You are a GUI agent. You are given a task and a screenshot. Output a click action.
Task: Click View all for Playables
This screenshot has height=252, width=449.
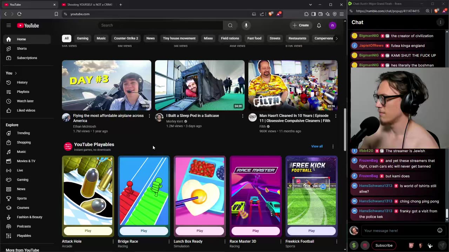click(317, 146)
